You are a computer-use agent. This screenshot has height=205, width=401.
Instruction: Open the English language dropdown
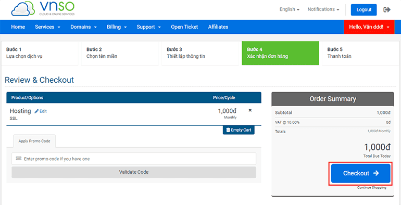tap(290, 9)
